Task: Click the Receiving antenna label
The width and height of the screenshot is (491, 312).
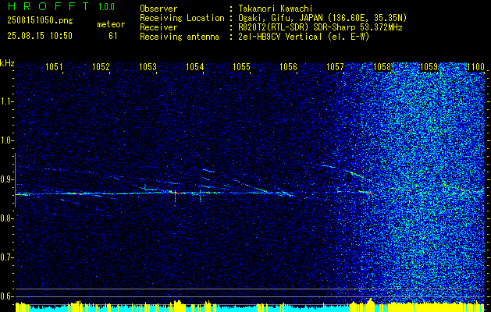Action: point(180,37)
